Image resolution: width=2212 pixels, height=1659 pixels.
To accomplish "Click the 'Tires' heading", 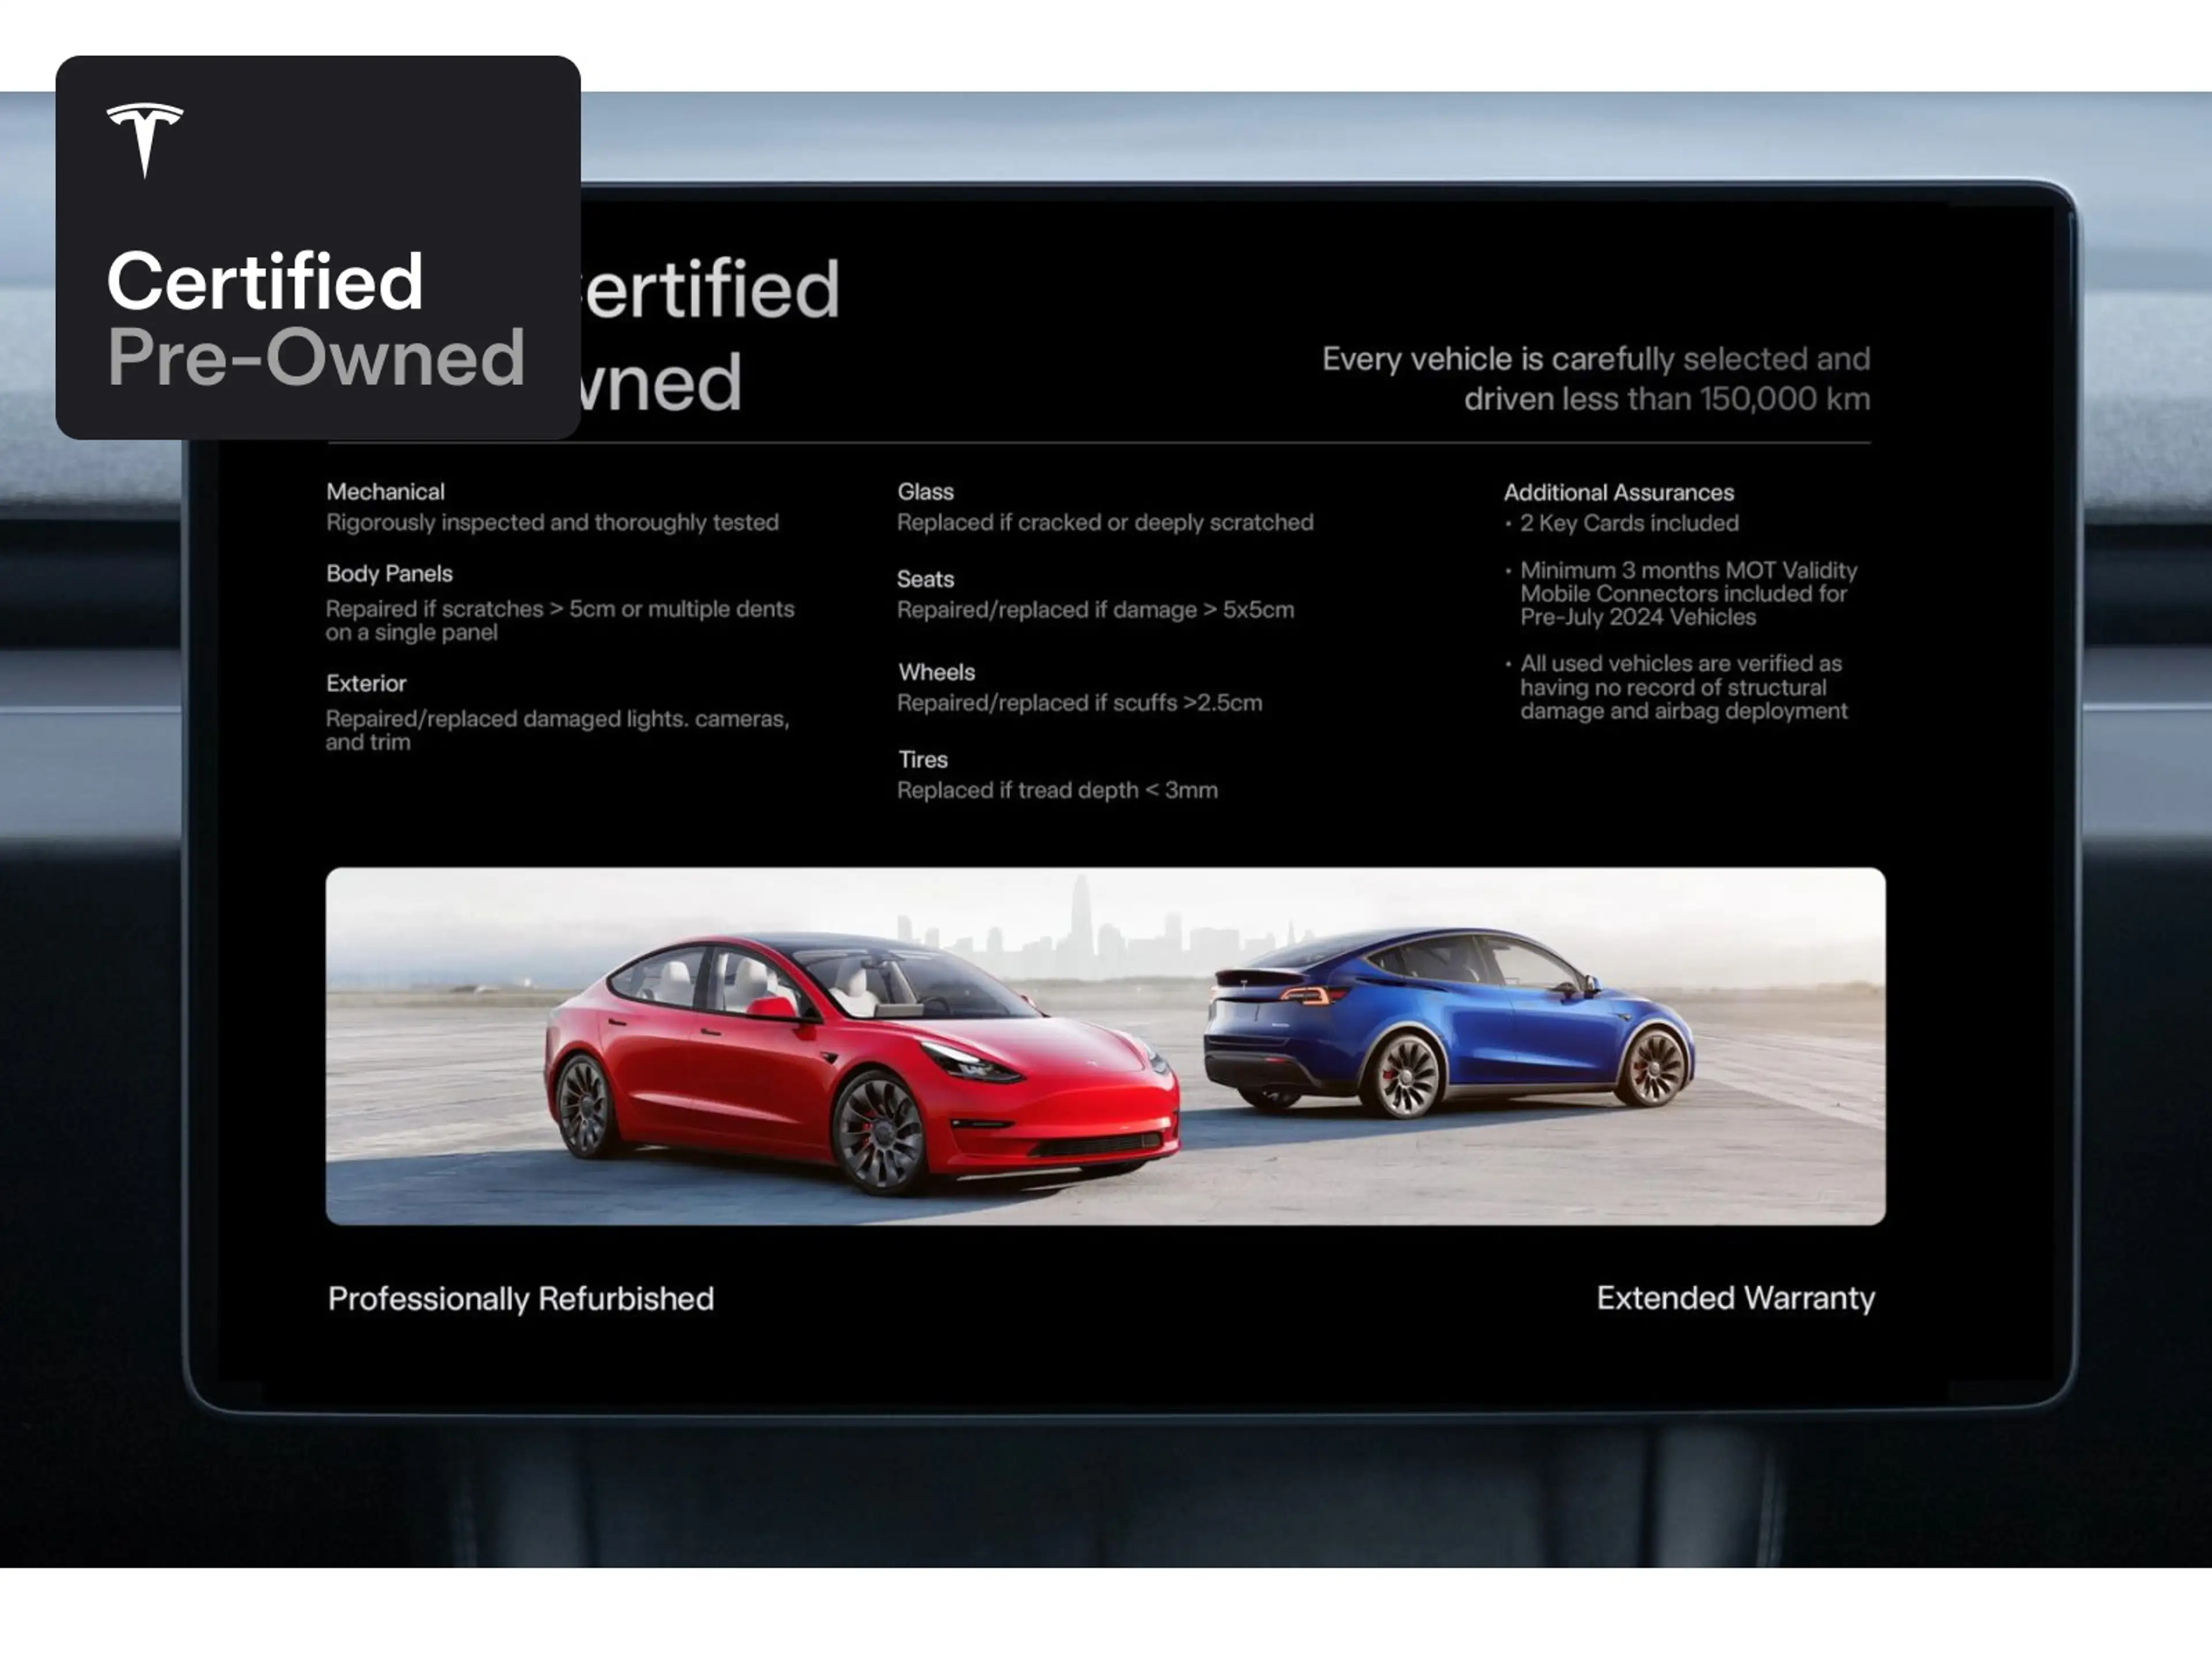I will coord(922,760).
